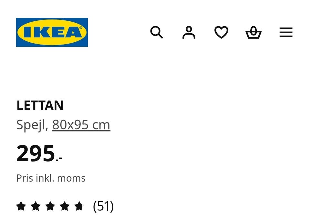Select the third rating star

(50, 206)
